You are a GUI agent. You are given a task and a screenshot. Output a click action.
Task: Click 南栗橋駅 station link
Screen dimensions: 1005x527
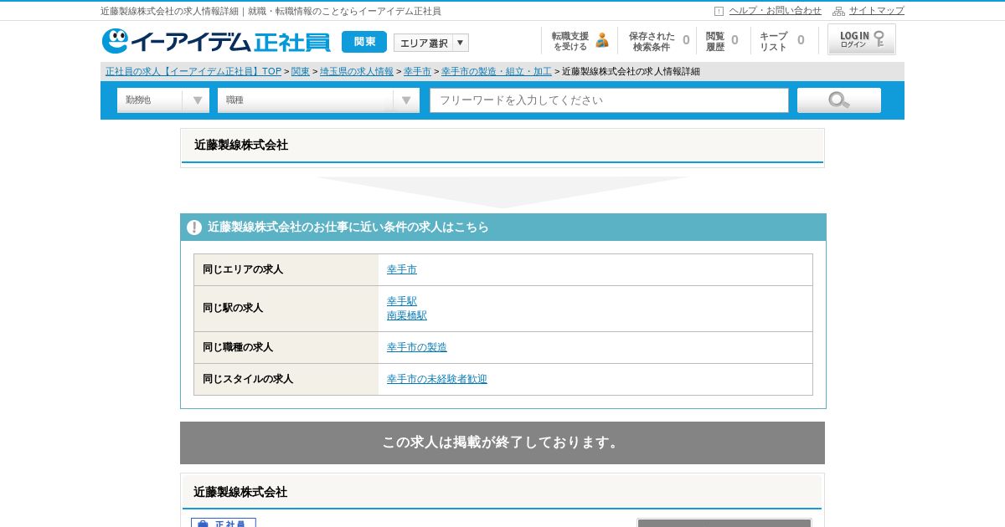coord(407,315)
